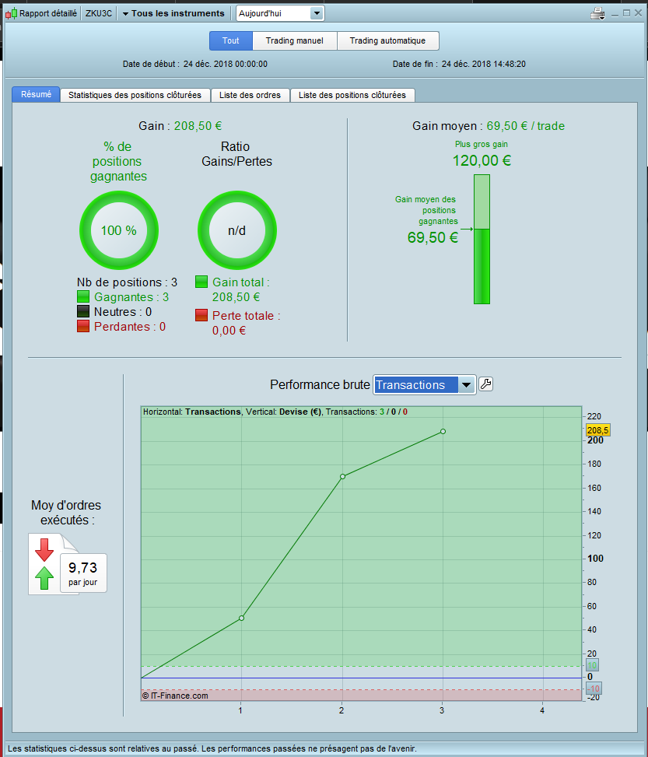
Task: Switch to Résumé tab
Action: (36, 95)
